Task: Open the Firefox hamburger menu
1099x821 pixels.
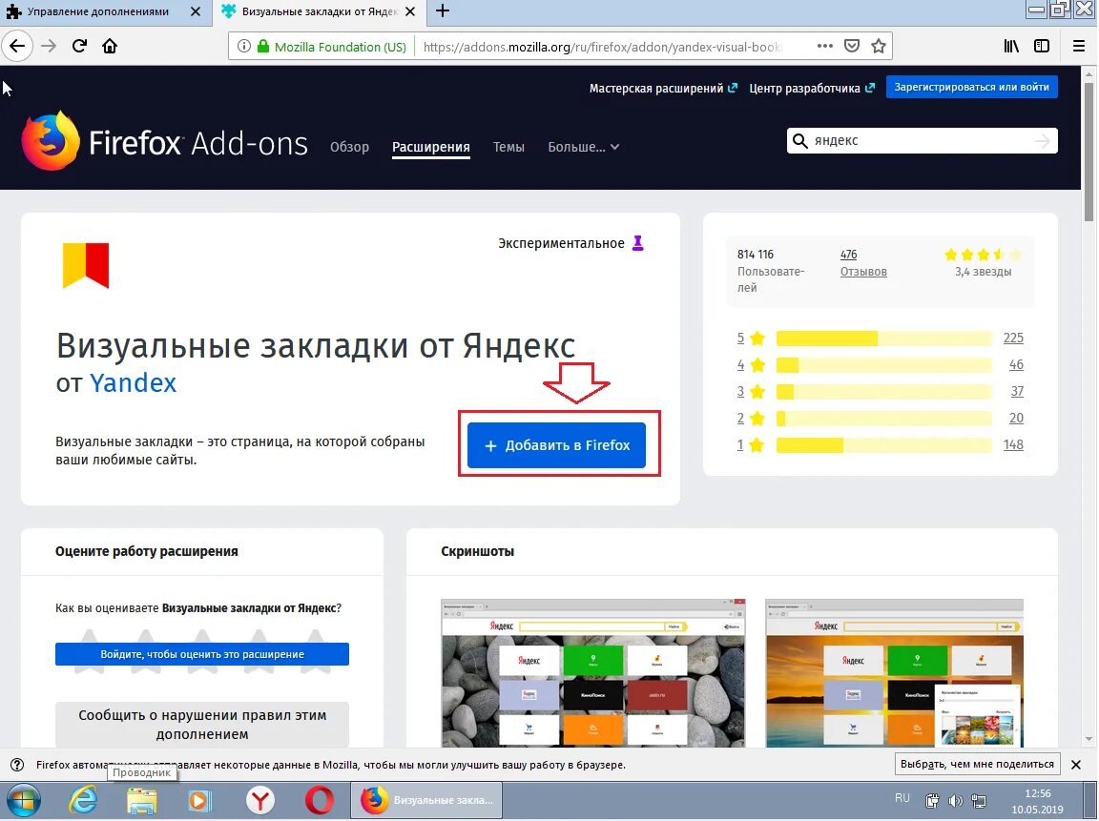Action: point(1079,46)
